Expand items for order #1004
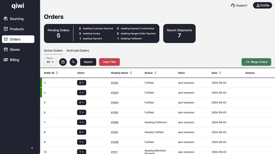Image resolution: width=275 pixels, height=154 pixels. 81,102
